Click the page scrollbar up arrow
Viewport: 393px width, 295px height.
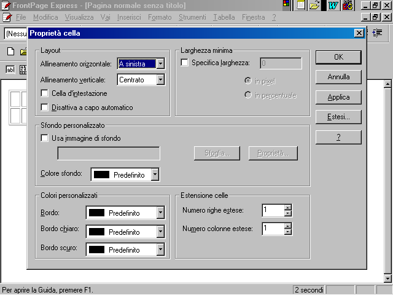point(387,84)
